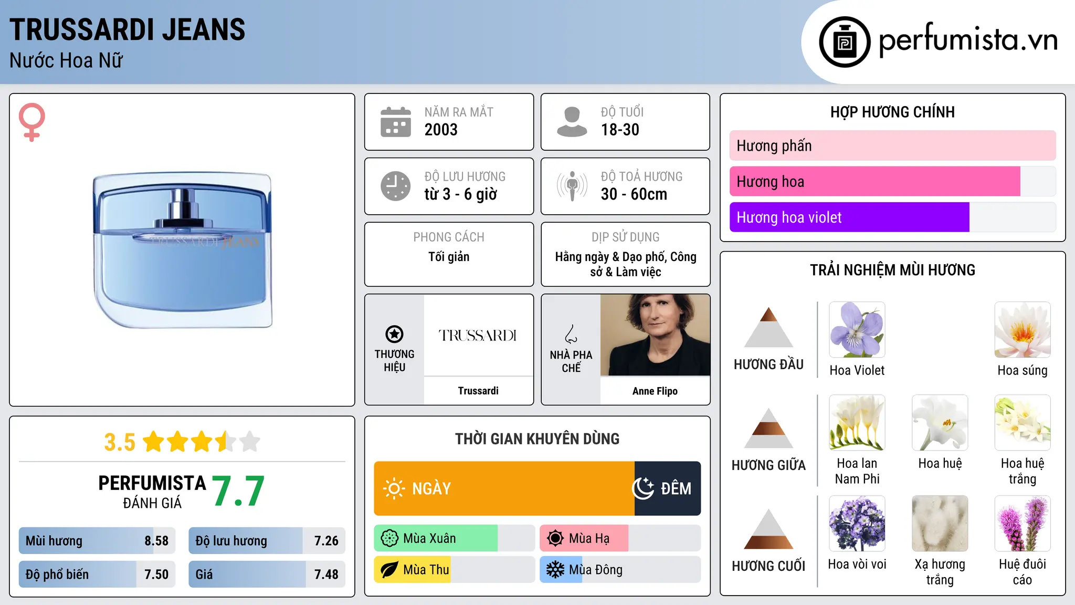This screenshot has width=1075, height=605.
Task: Click the Hợp hương chính heading
Action: tap(892, 112)
